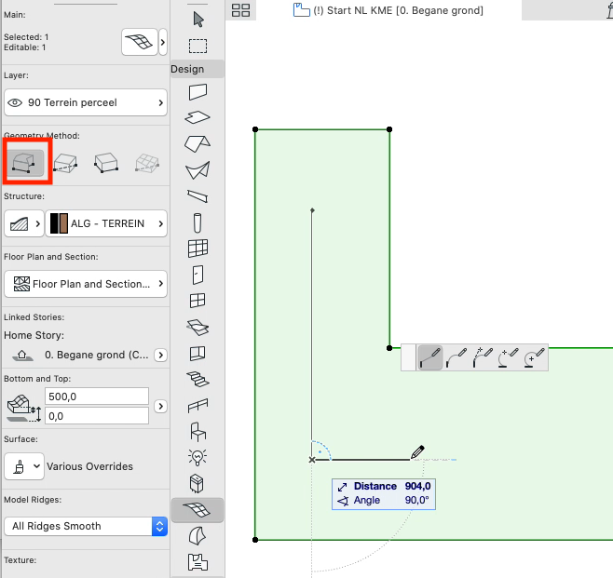Image resolution: width=613 pixels, height=578 pixels.
Task: Click the 0. Begane grond home story text
Action: click(x=97, y=355)
